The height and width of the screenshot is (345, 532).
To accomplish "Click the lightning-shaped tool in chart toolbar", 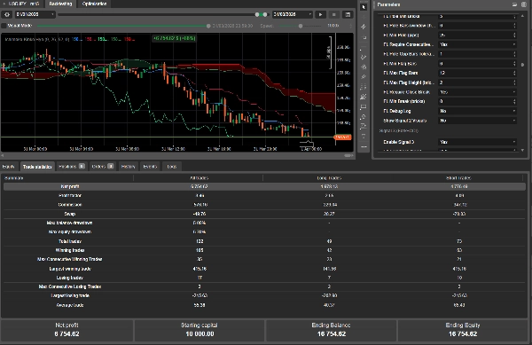I will point(364,27).
